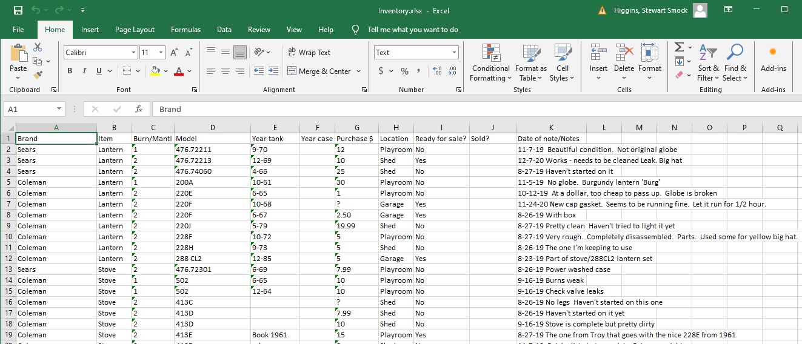Click the Paste clipboard icon

[19, 53]
